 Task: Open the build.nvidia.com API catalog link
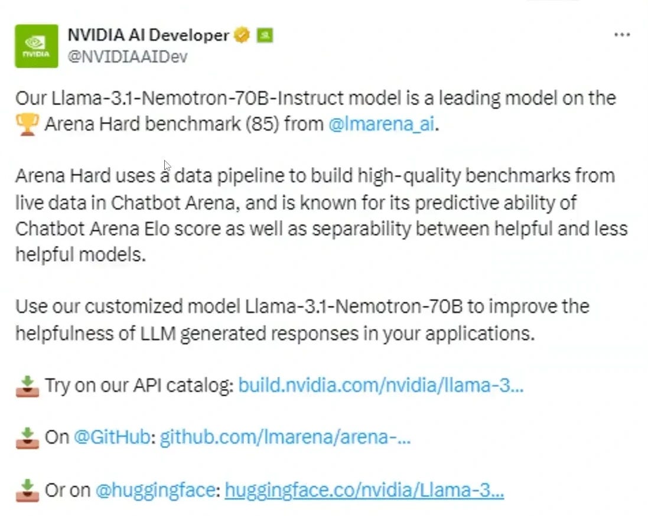[x=382, y=385]
